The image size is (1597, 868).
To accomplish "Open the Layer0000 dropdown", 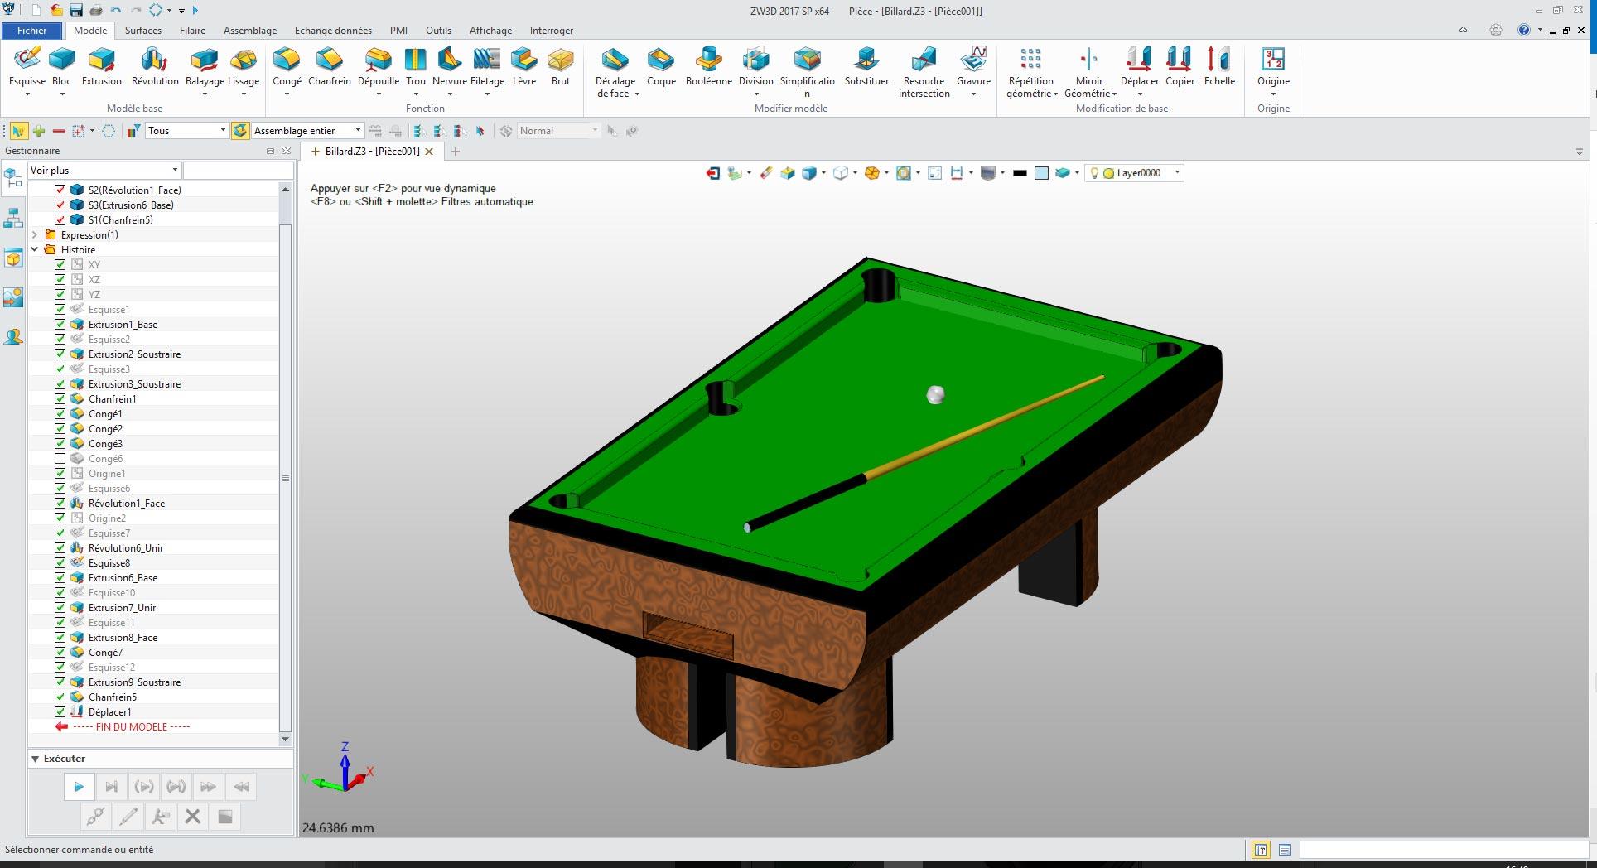I will (x=1177, y=173).
